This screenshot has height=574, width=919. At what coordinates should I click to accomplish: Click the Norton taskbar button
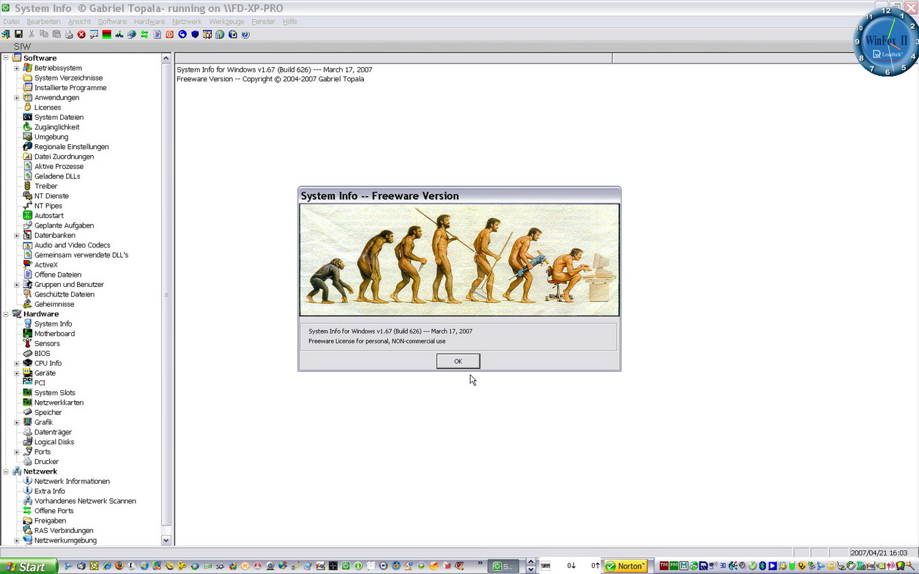(x=626, y=566)
